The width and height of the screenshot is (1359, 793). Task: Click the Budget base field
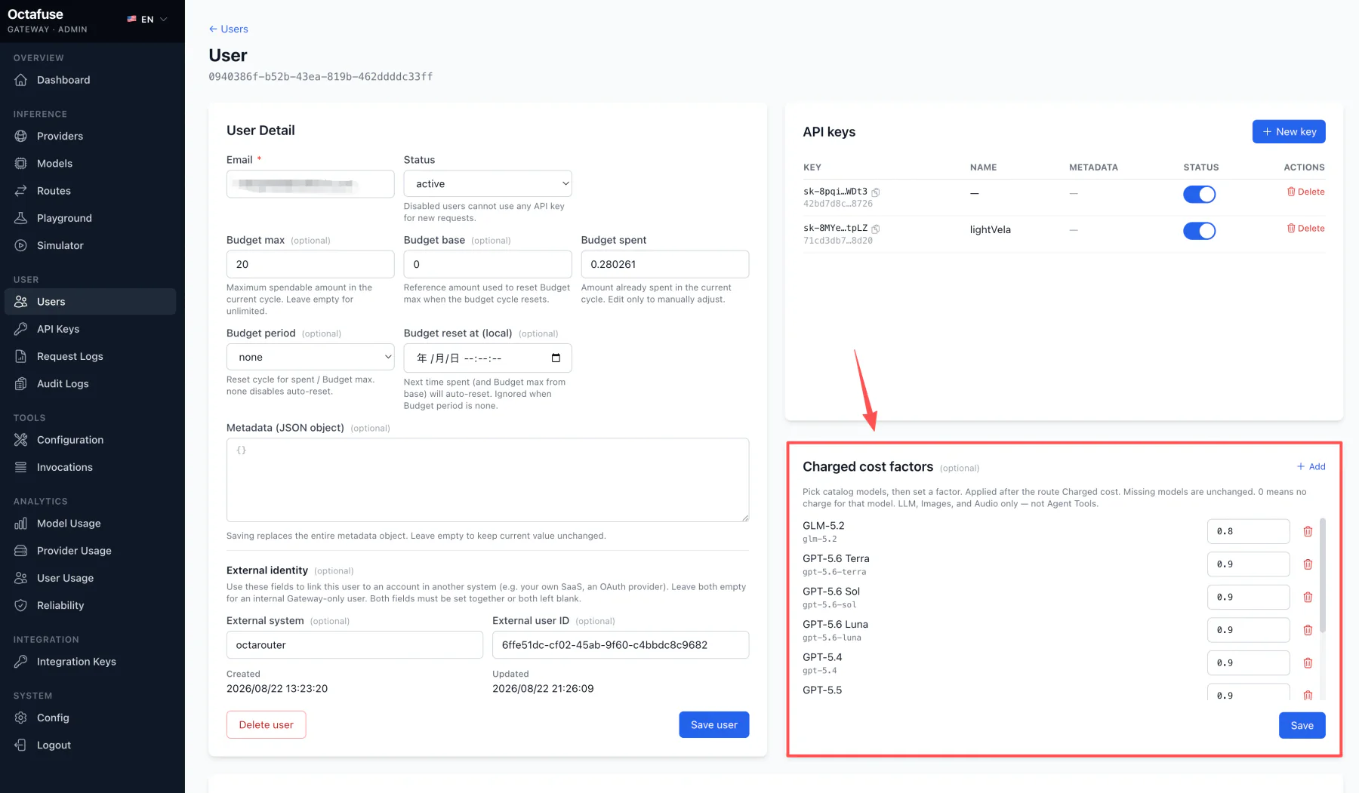click(x=488, y=264)
